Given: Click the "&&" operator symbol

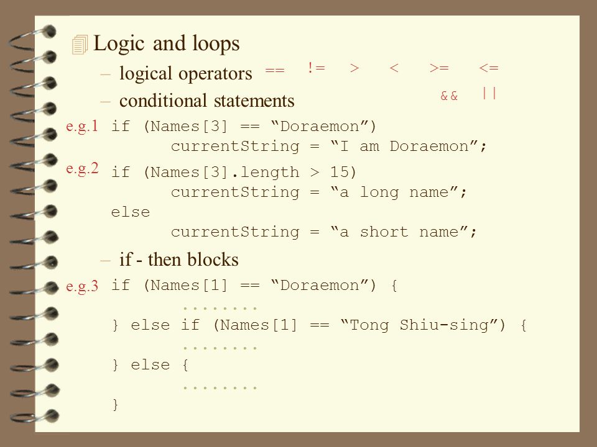Looking at the screenshot, I should (449, 96).
